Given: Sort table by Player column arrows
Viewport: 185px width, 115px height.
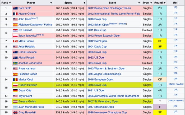Looking at the screenshot, I should 51,3.
